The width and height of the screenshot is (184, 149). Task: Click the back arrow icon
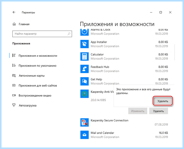[x=14, y=12]
